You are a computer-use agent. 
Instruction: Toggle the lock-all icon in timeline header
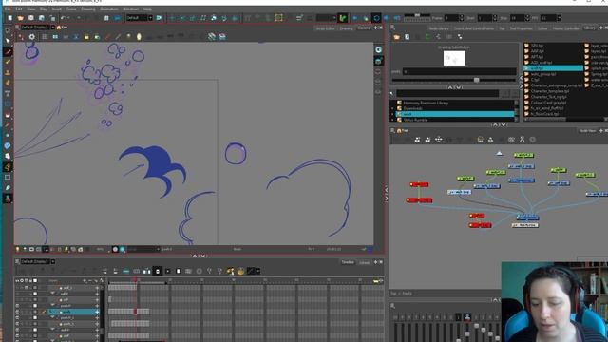[30, 280]
